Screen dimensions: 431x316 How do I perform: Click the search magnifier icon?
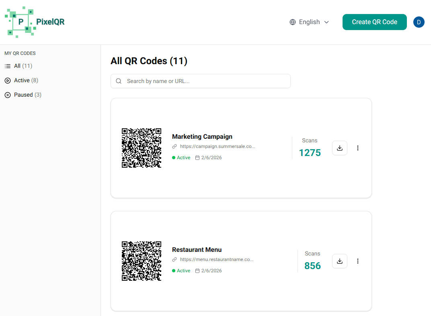tap(119, 81)
